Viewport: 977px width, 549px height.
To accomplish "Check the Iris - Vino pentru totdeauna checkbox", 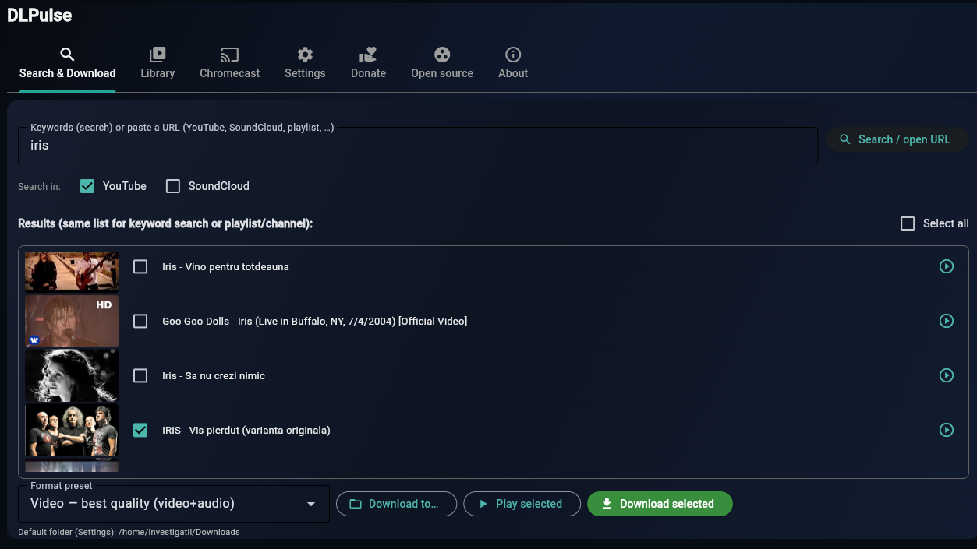I will pos(140,266).
